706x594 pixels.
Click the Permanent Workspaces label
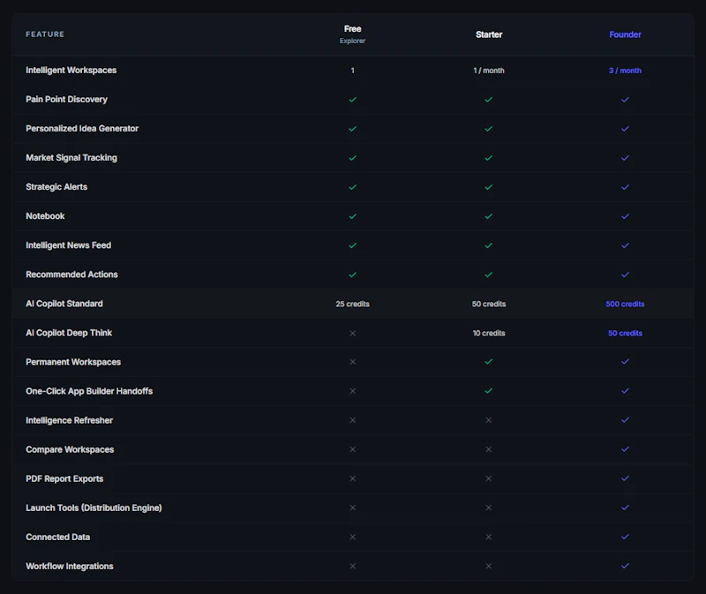[73, 362]
